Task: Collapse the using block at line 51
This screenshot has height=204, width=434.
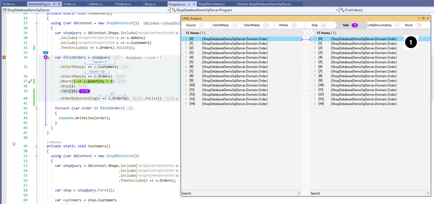Action: (x=37, y=156)
